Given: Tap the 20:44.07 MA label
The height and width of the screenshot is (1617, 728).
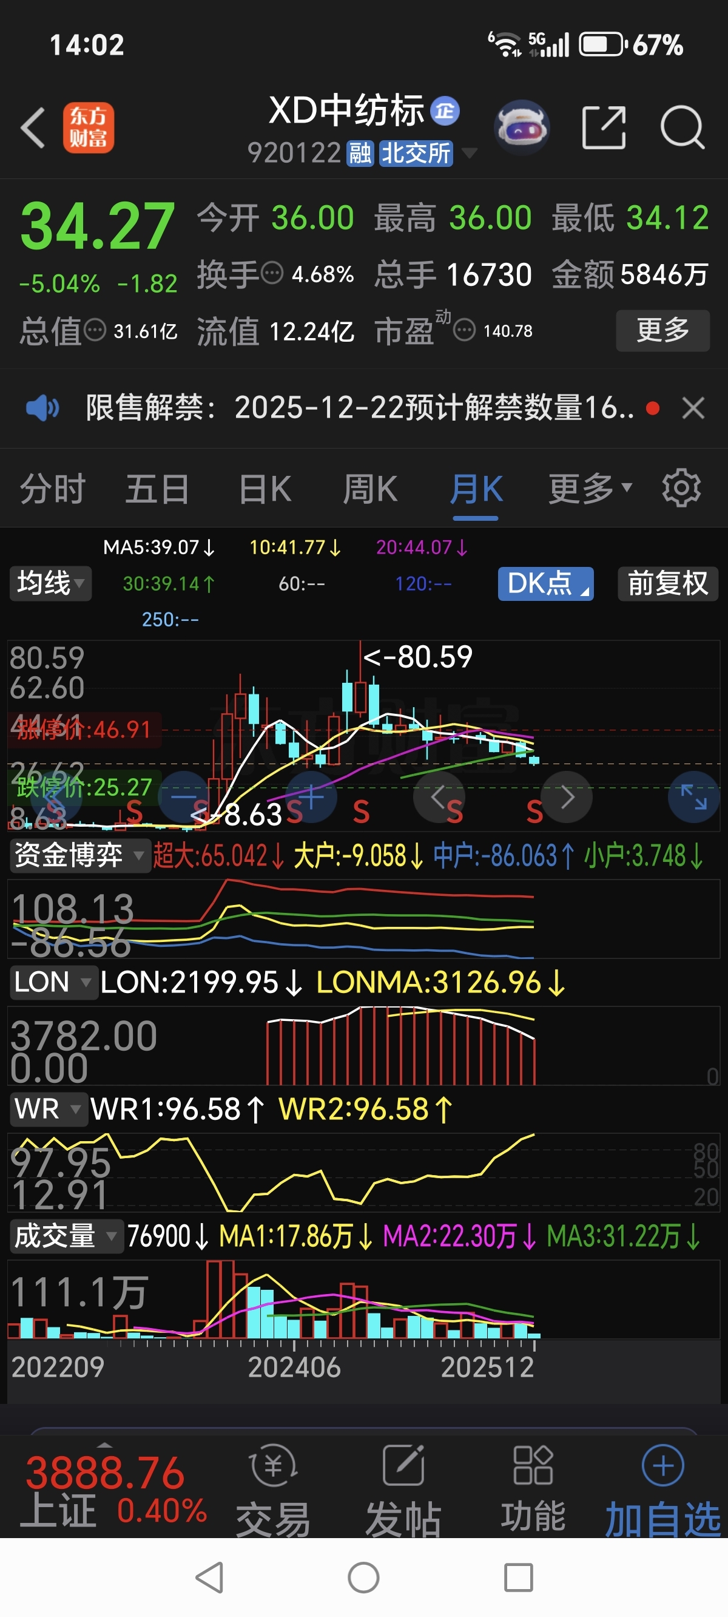Looking at the screenshot, I should coord(422,547).
